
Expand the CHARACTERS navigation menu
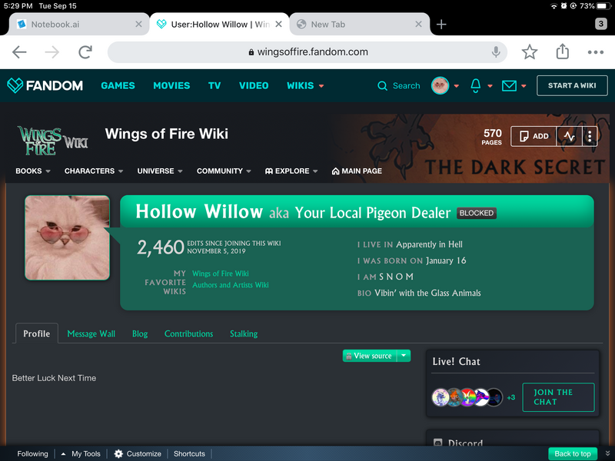94,171
